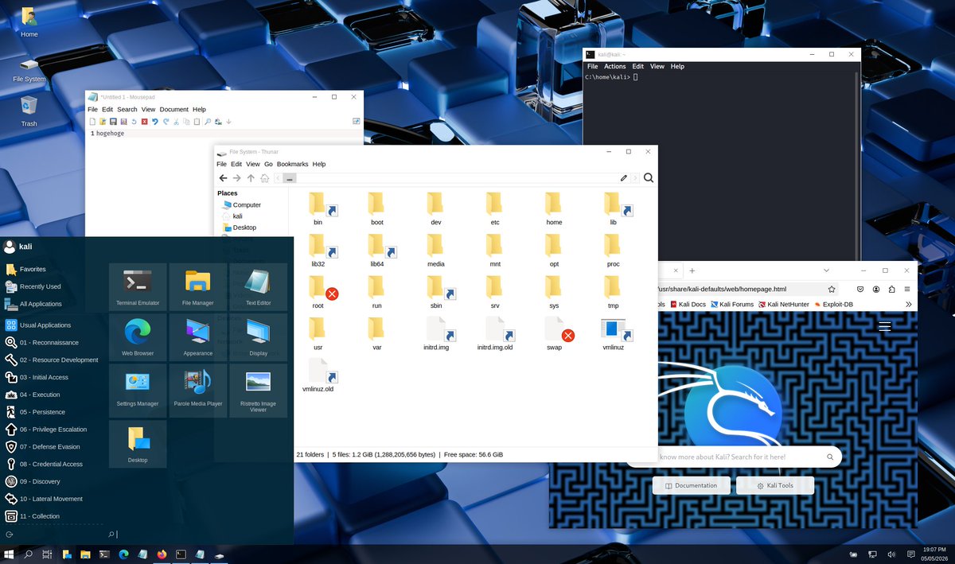Click the parent folder Up arrow in Thunar
The width and height of the screenshot is (955, 564).
[x=251, y=178]
